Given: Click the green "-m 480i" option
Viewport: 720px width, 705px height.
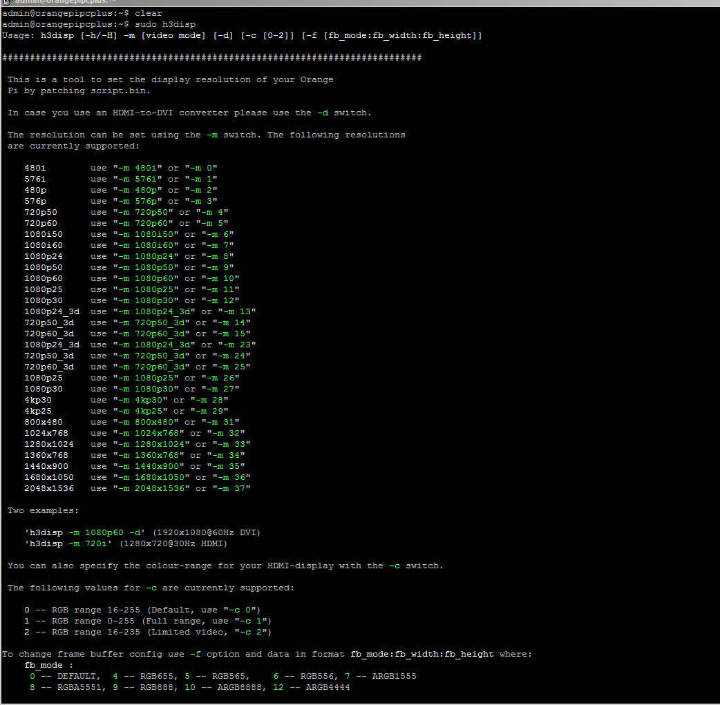Looking at the screenshot, I should point(138,168).
